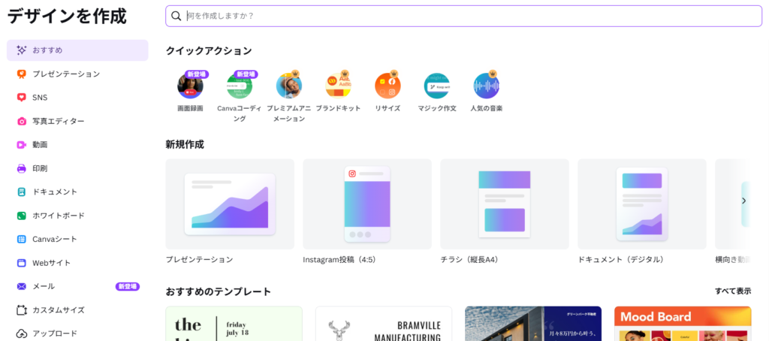Click the Webサイト browser icon
Viewport: 769px width, 341px height.
point(21,262)
